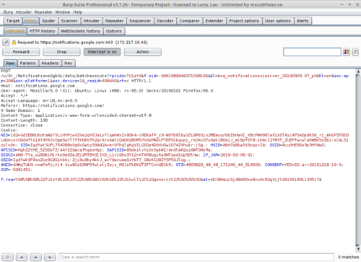Switch to the Sequencer tab
361x262 pixels.
[x=140, y=21]
